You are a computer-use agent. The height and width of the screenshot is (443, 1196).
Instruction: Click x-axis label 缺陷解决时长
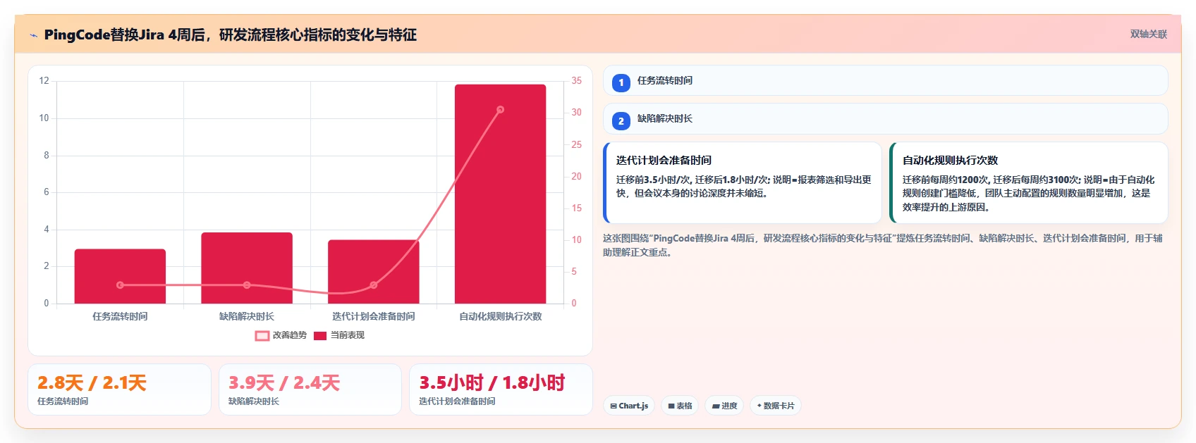pos(247,317)
